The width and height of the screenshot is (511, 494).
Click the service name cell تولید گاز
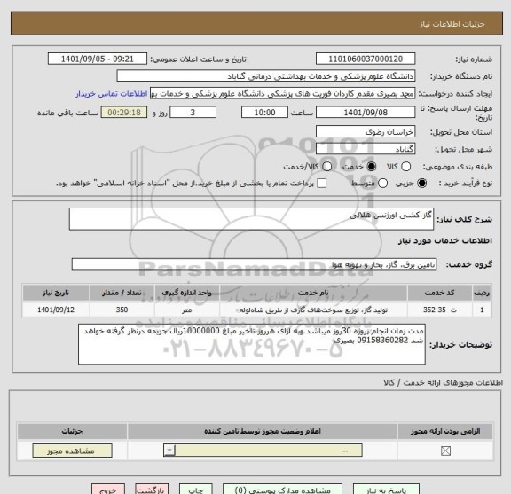(313, 310)
